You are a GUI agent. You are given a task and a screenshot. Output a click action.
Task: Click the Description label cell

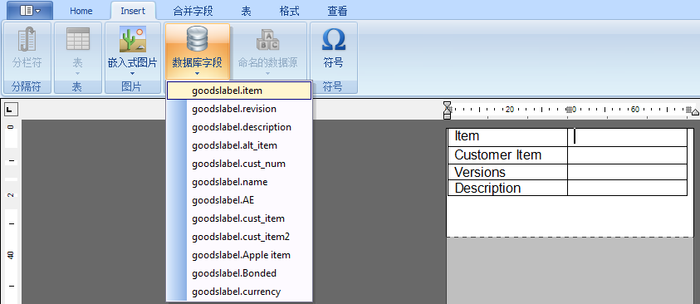[507, 188]
